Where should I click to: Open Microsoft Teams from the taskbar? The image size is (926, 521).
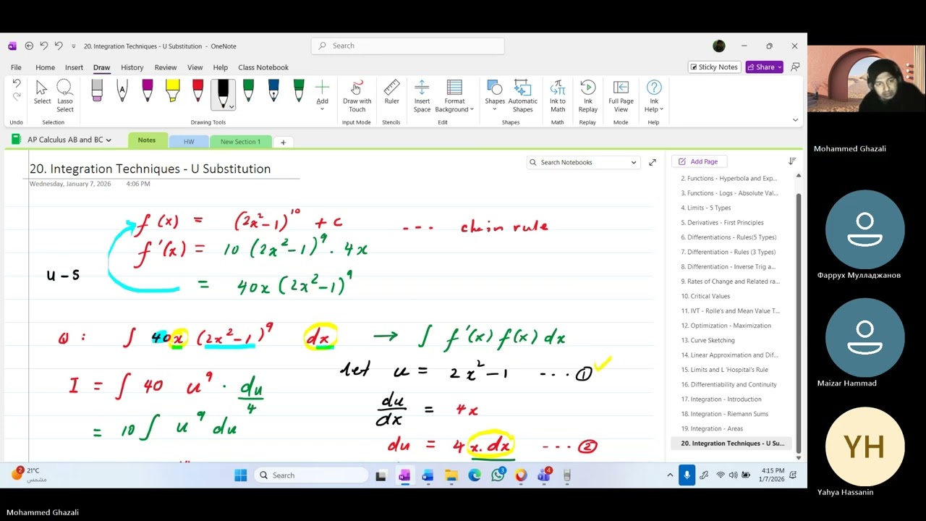544,475
